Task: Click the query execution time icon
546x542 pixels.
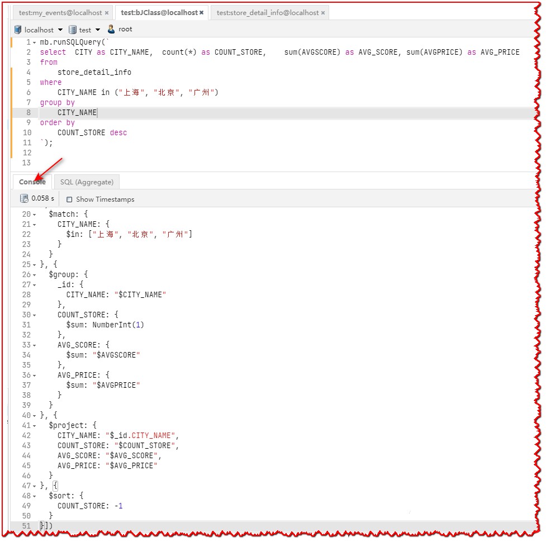Action: pos(24,198)
